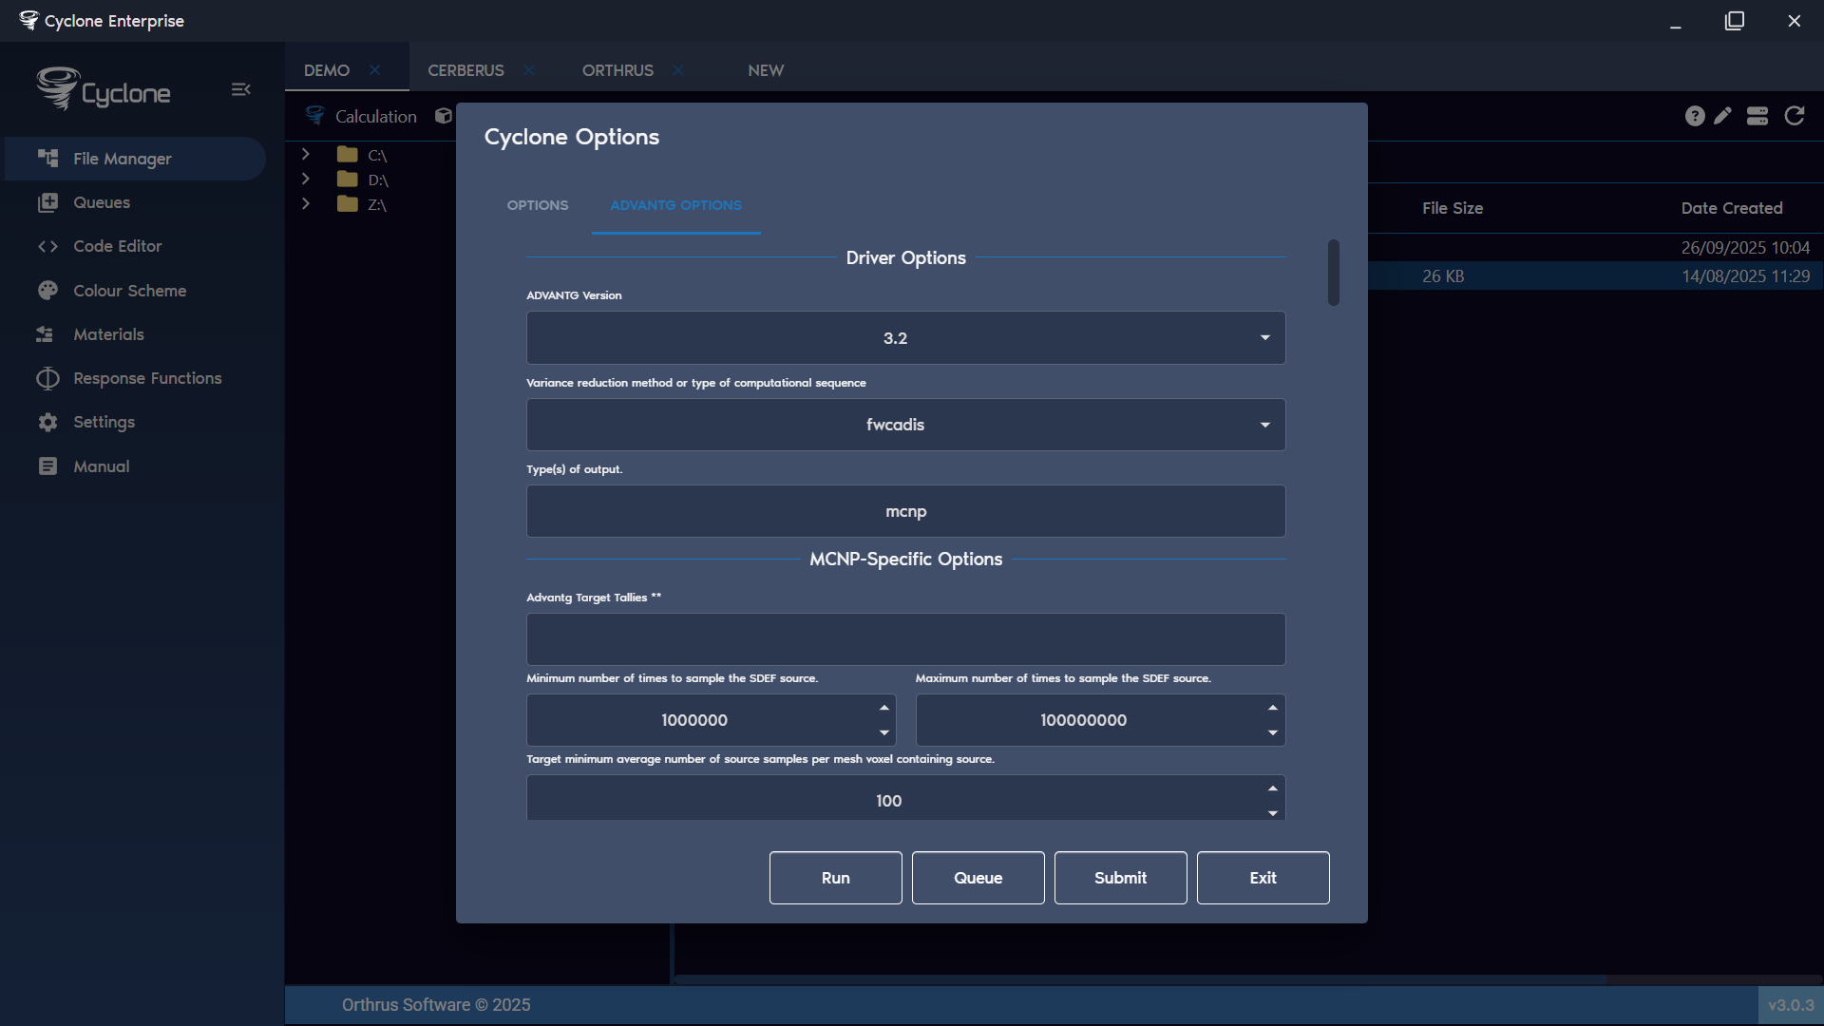The height and width of the screenshot is (1026, 1824).
Task: Click the server stack icon in the toolbar
Action: click(1757, 115)
